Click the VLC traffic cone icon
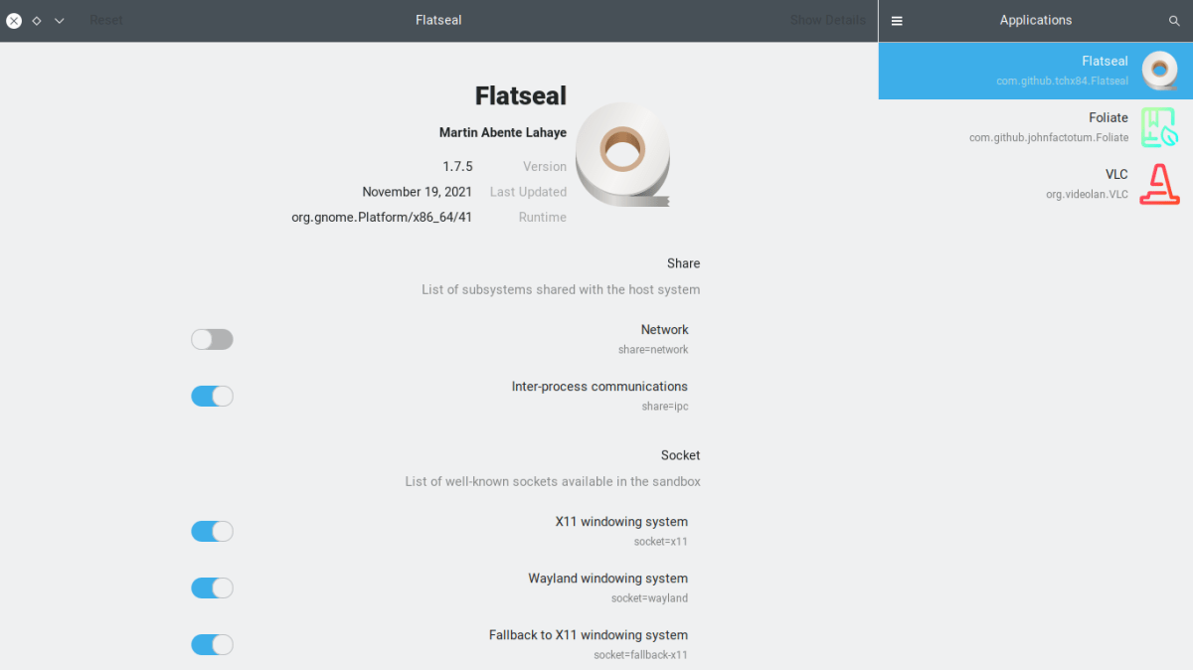This screenshot has width=1193, height=670. [x=1159, y=184]
